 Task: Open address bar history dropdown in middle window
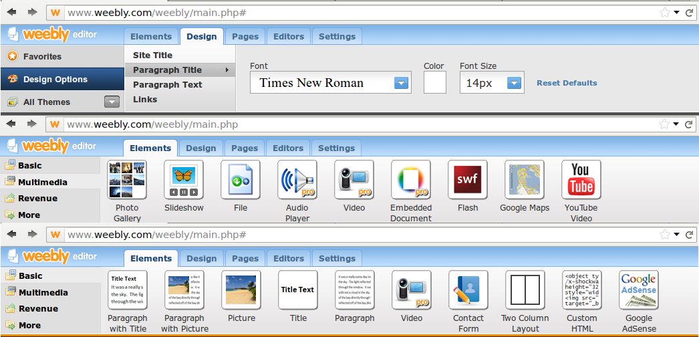[676, 124]
